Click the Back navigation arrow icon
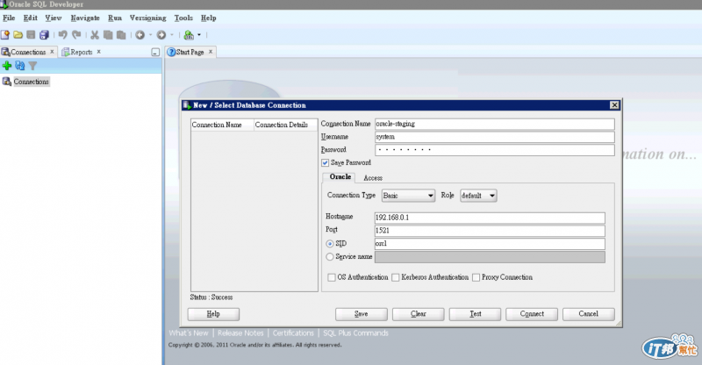 pos(140,35)
